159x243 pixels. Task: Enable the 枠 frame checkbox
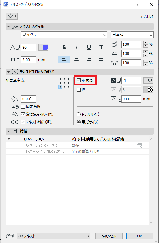[x=78, y=90]
